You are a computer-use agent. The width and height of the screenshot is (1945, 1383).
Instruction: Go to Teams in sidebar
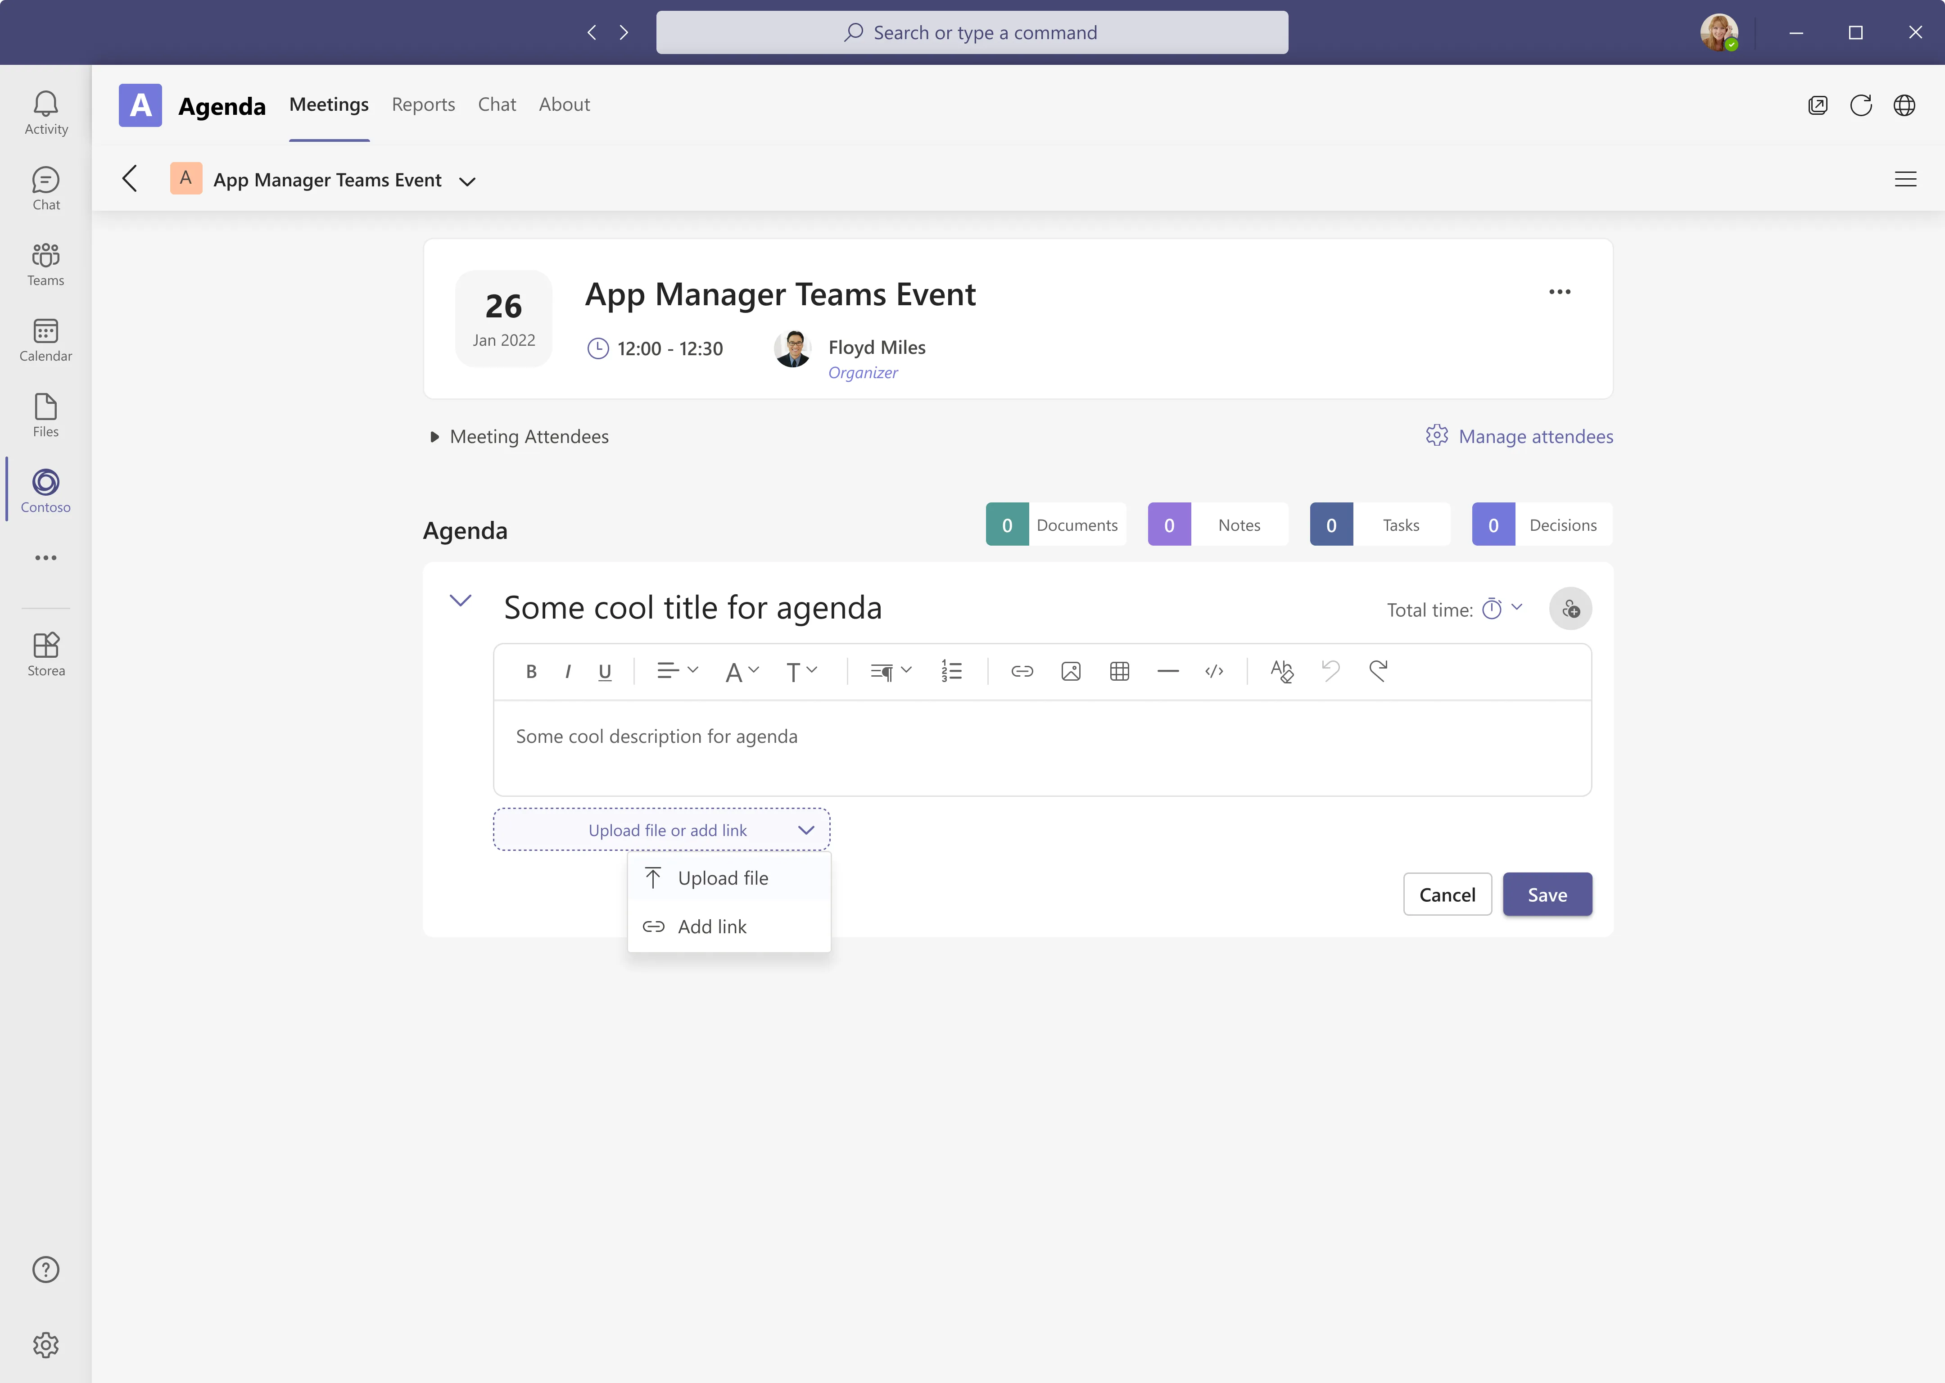(46, 265)
